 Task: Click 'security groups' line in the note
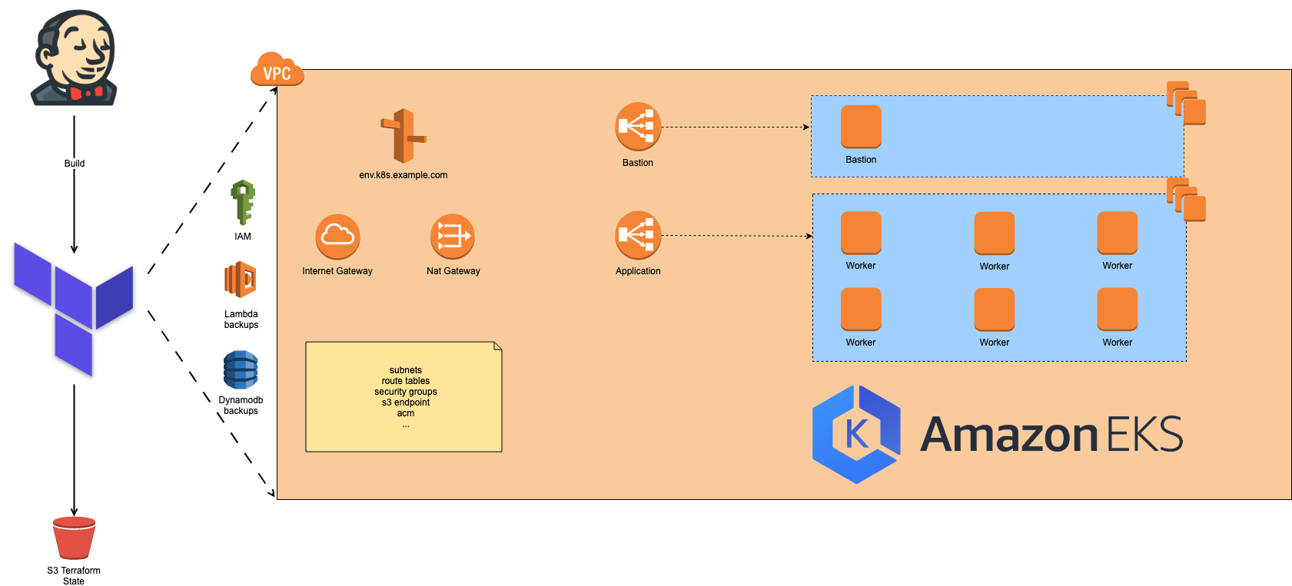[x=406, y=392]
